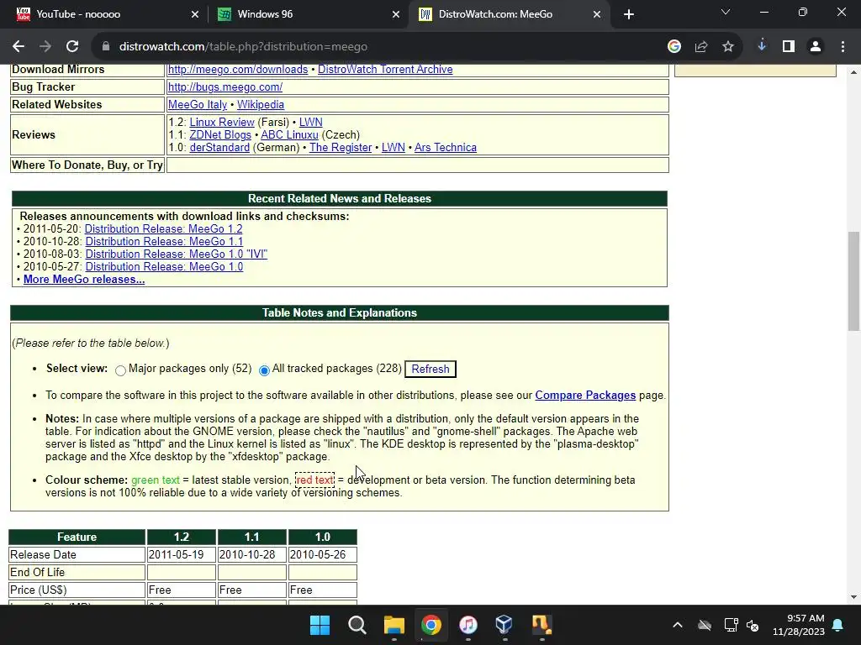Expand the tab search dropdown arrow
861x645 pixels.
[726, 12]
